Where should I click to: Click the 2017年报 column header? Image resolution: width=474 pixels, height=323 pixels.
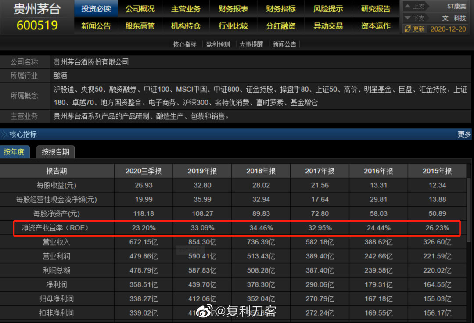(320, 171)
